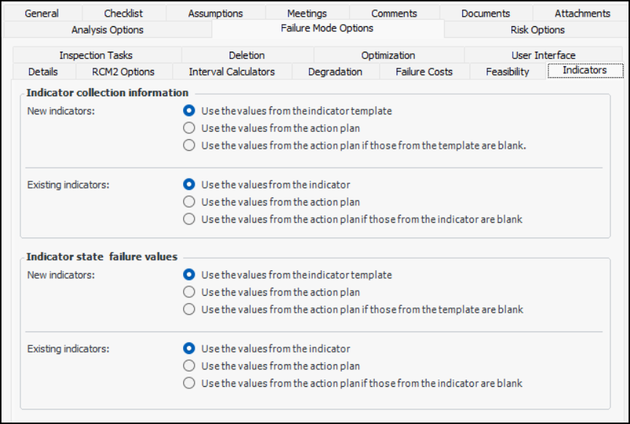This screenshot has width=630, height=424.
Task: Switch to the Assumptions tab
Action: click(x=215, y=13)
